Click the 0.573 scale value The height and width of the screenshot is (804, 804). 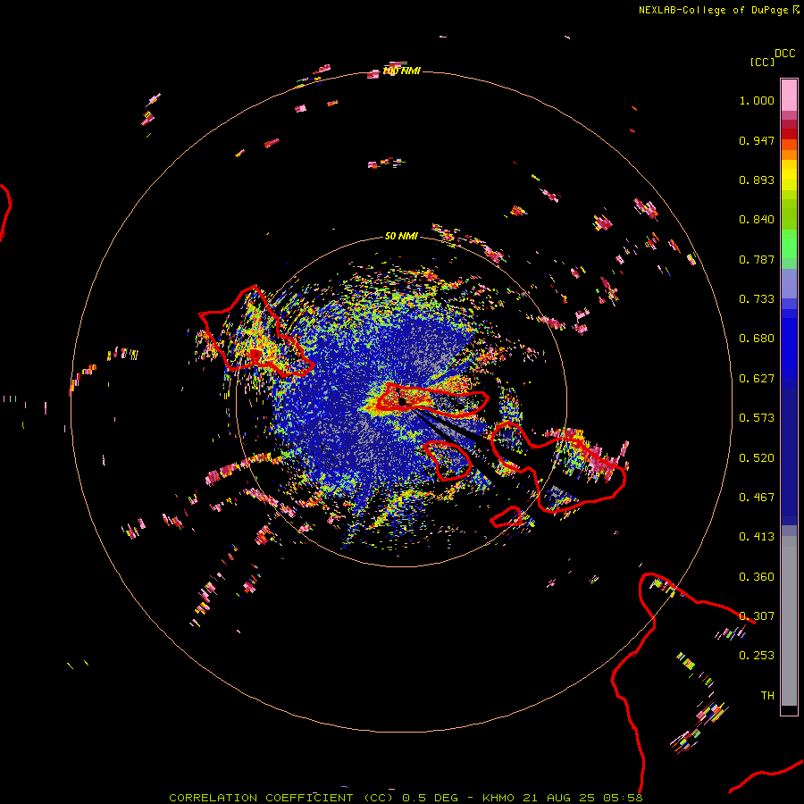point(757,418)
